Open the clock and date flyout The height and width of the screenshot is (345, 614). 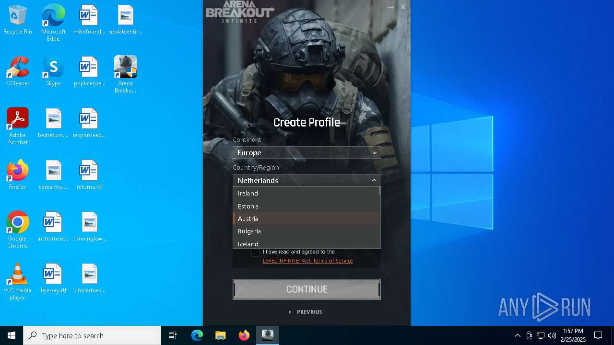point(573,335)
